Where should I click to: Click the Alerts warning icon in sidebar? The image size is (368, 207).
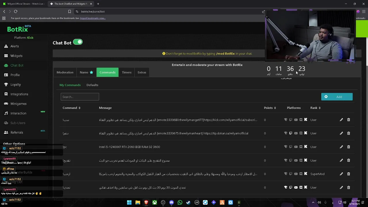(x=6, y=46)
